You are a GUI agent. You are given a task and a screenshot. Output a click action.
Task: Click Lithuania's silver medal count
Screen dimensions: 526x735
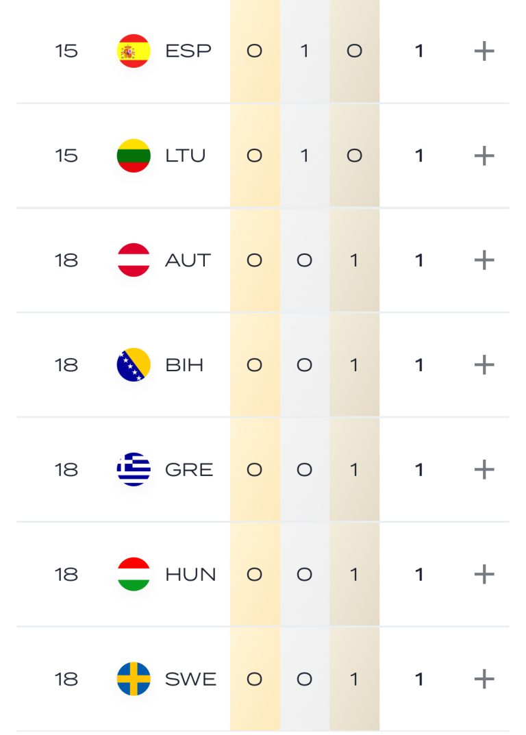[305, 156]
